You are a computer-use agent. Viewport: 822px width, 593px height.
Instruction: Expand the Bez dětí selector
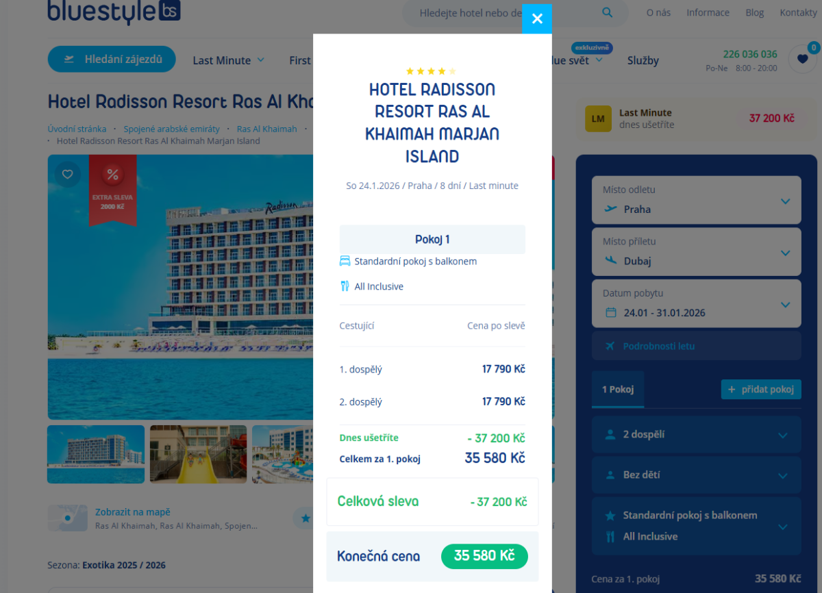click(x=696, y=475)
